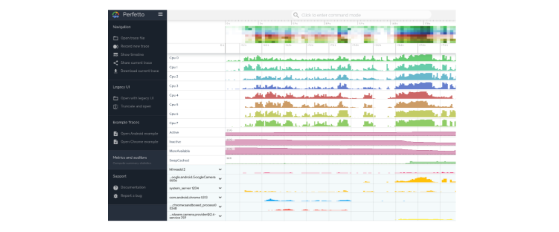Collapse the Navigation section header
The width and height of the screenshot is (559, 232).
coord(122,27)
